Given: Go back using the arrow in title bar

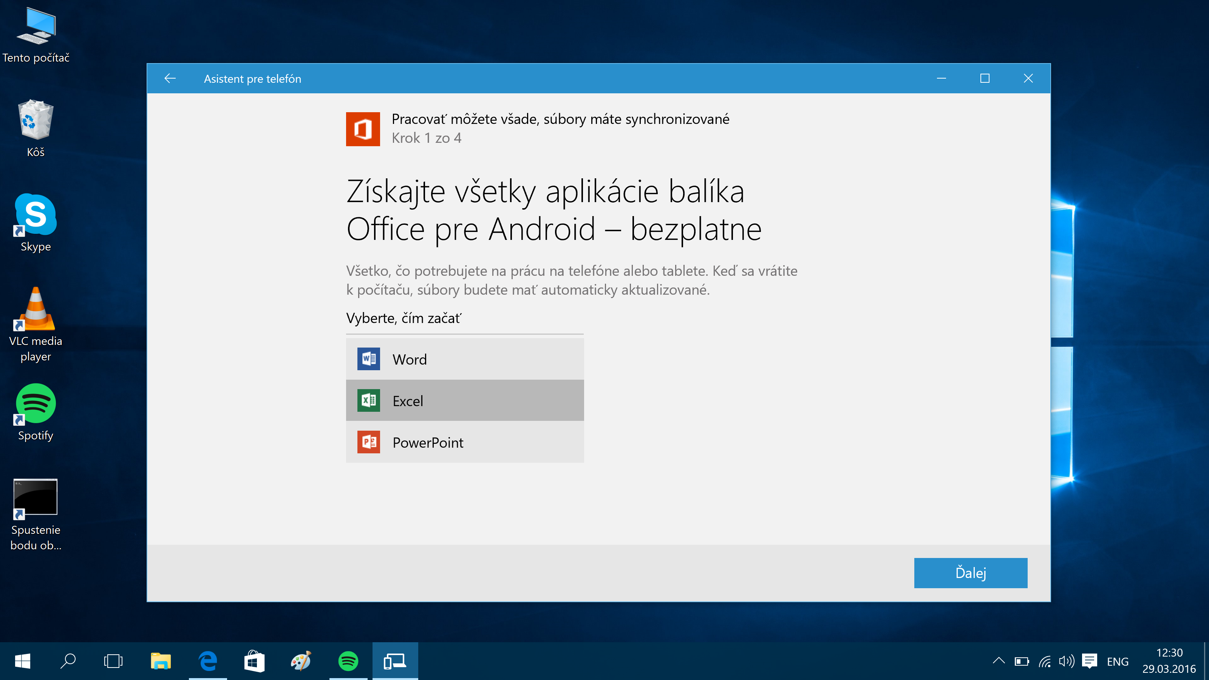Looking at the screenshot, I should pos(170,78).
